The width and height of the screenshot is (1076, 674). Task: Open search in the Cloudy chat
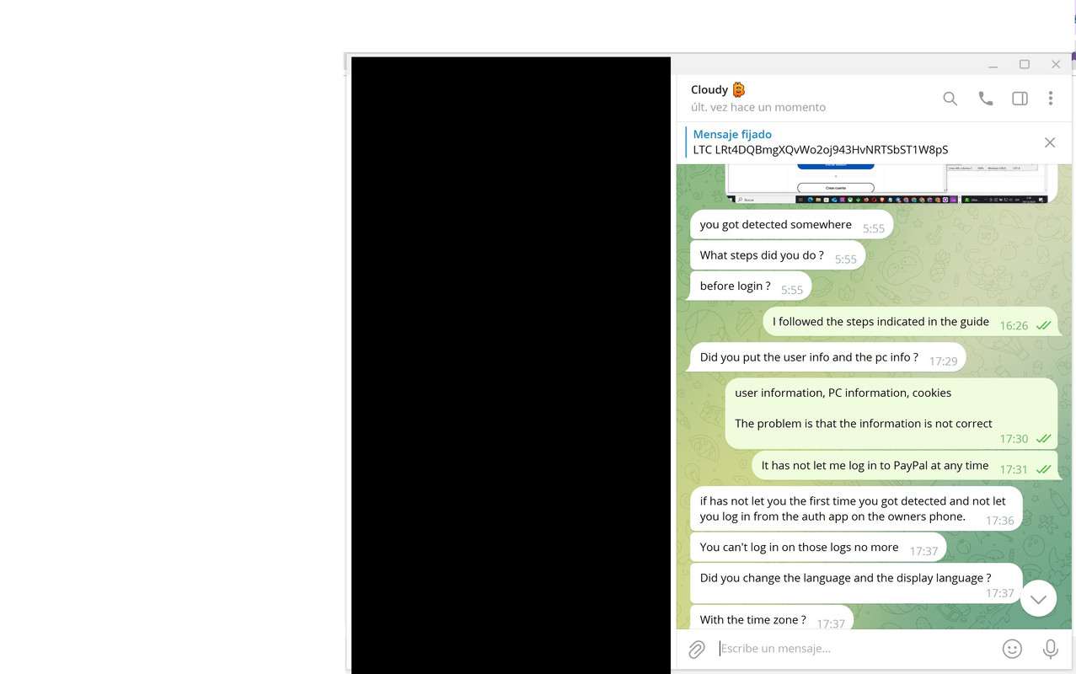950,99
